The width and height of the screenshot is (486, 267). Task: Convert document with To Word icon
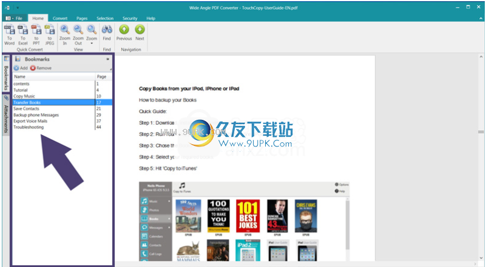(9, 35)
